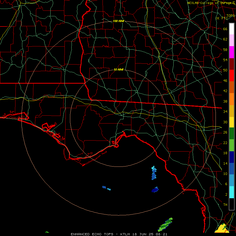Click the maroon legend swatch

coord(232,64)
